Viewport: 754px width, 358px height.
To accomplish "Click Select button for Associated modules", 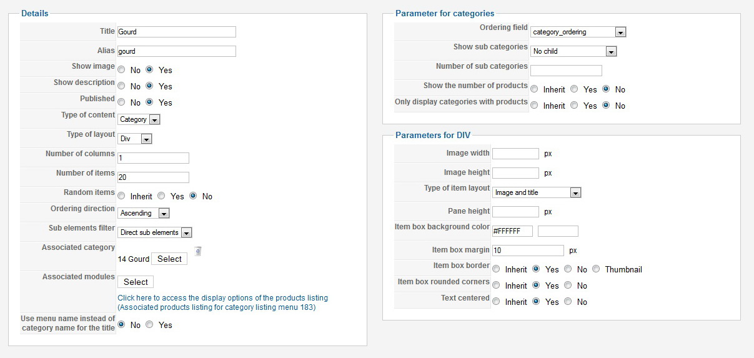I will pos(136,282).
